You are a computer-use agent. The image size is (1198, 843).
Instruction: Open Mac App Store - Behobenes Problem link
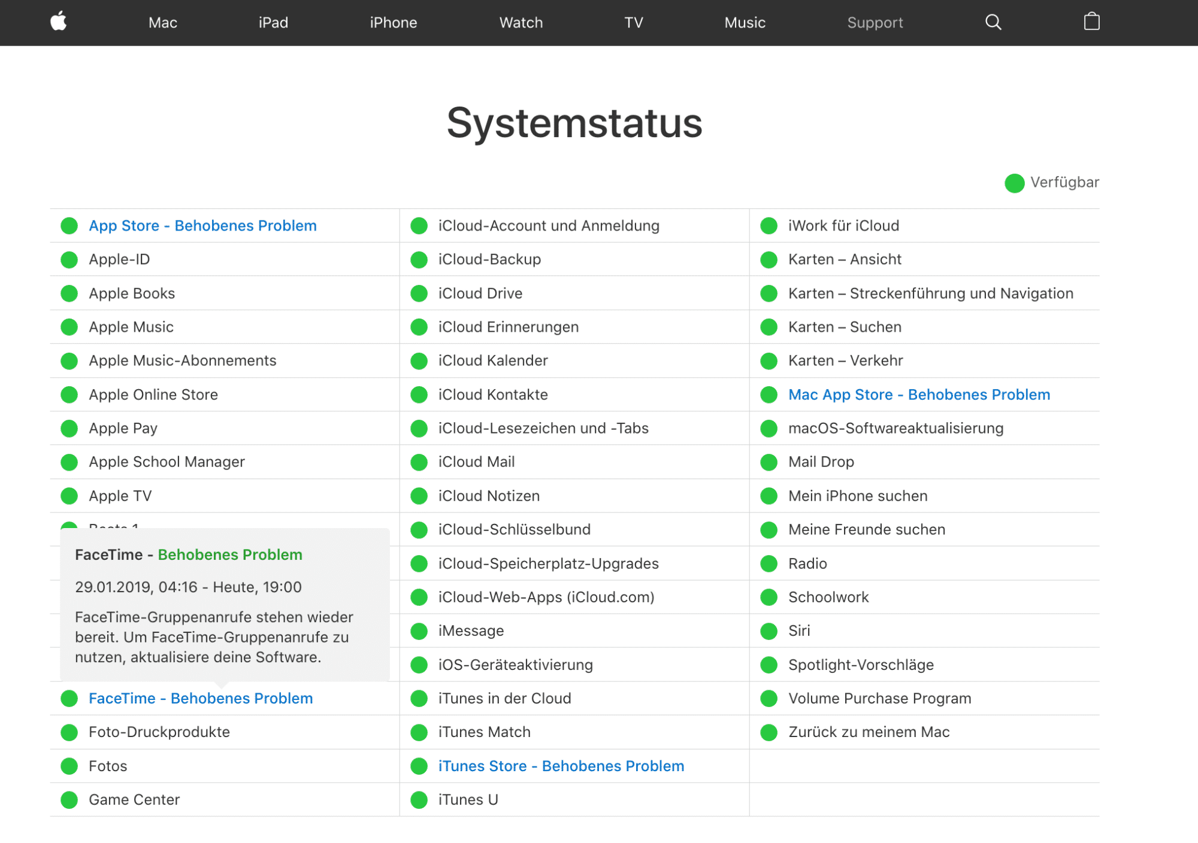[919, 395]
